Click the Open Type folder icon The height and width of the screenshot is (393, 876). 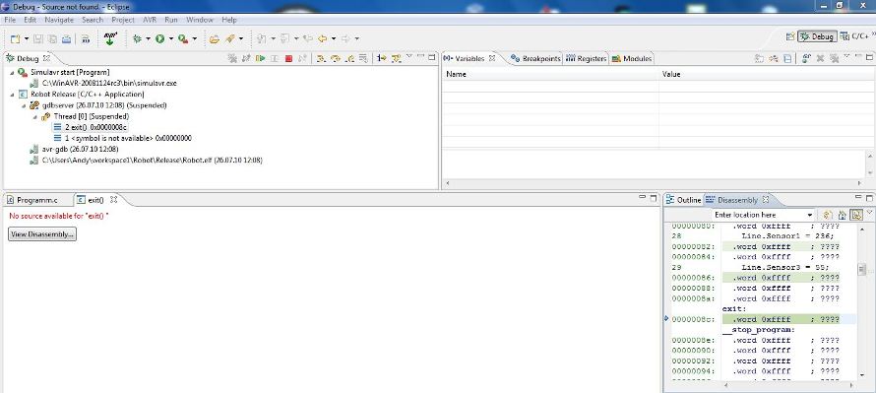[214, 38]
